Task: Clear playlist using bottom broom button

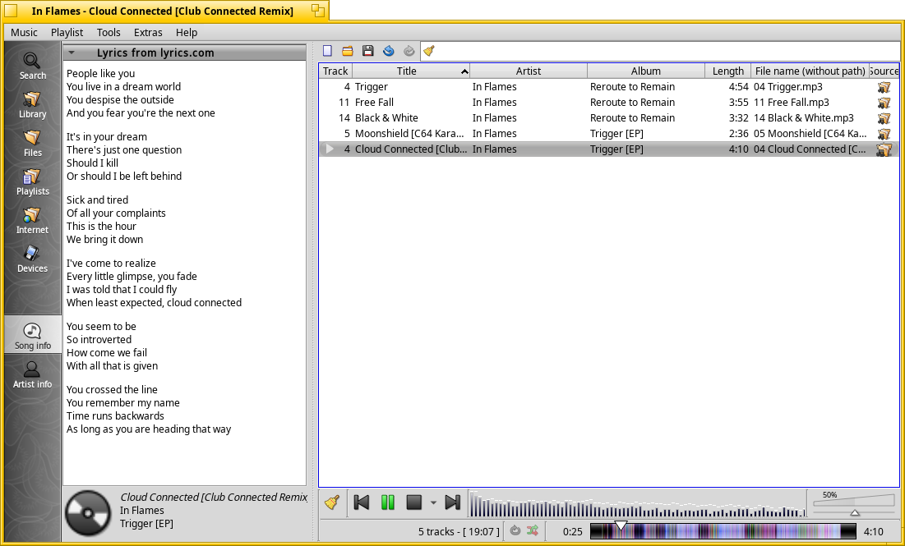Action: (332, 502)
